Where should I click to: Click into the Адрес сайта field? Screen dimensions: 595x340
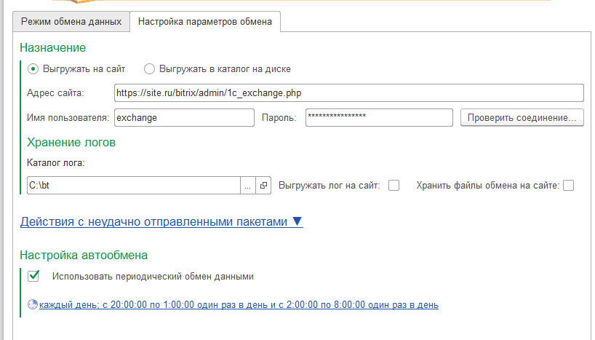(348, 93)
